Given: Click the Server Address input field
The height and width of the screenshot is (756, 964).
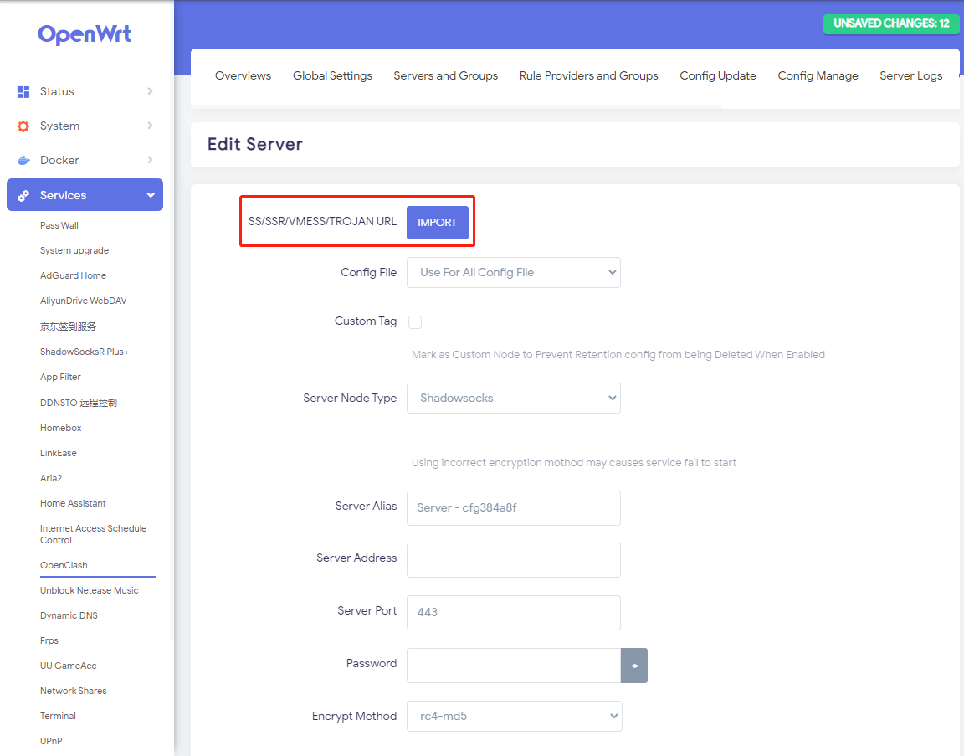Looking at the screenshot, I should point(513,560).
